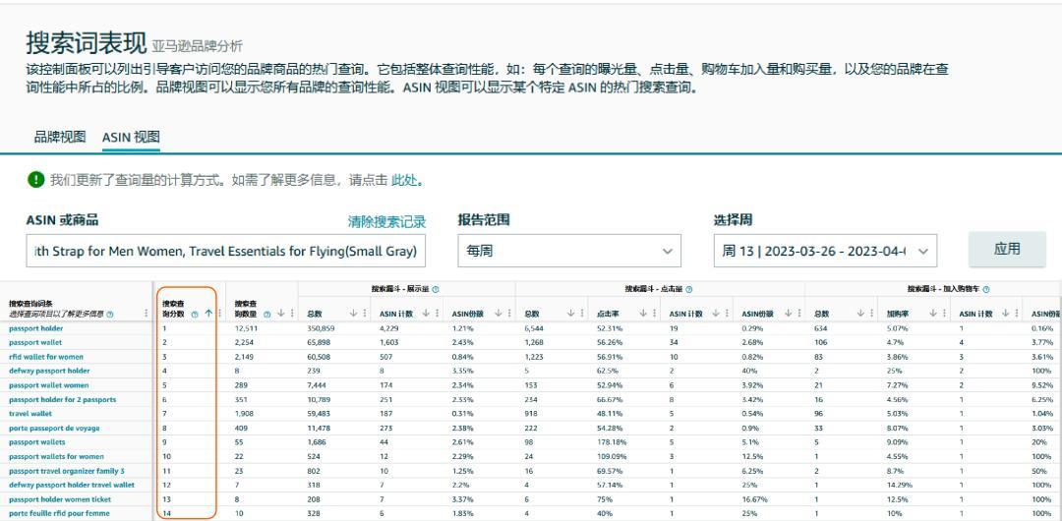Image resolution: width=1062 pixels, height=521 pixels.
Task: Sort by 搜索查询数量 arrow
Action: coord(281,313)
